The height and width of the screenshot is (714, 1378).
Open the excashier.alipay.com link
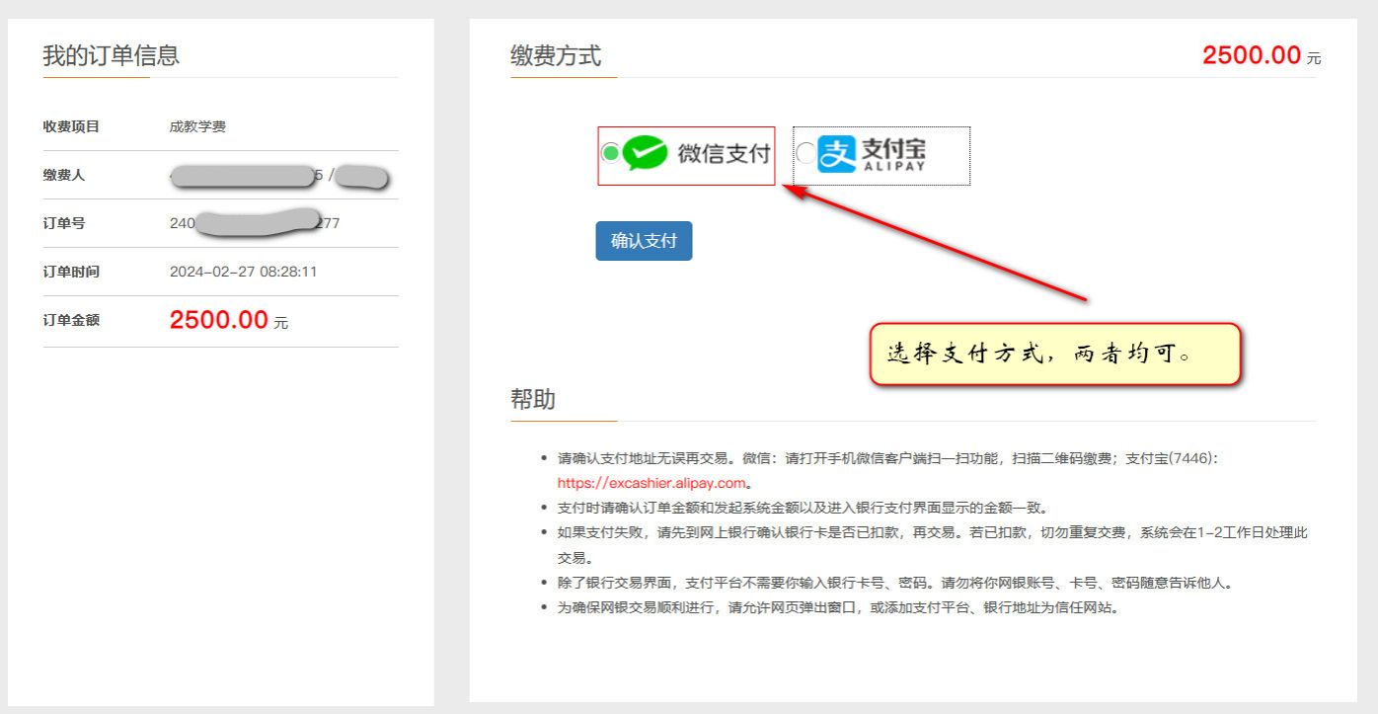pyautogui.click(x=651, y=483)
